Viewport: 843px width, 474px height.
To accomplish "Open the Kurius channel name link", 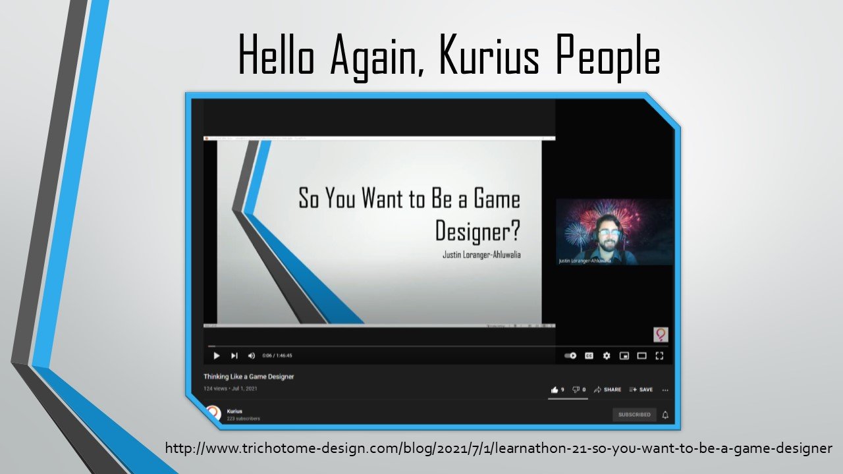I will [x=234, y=411].
